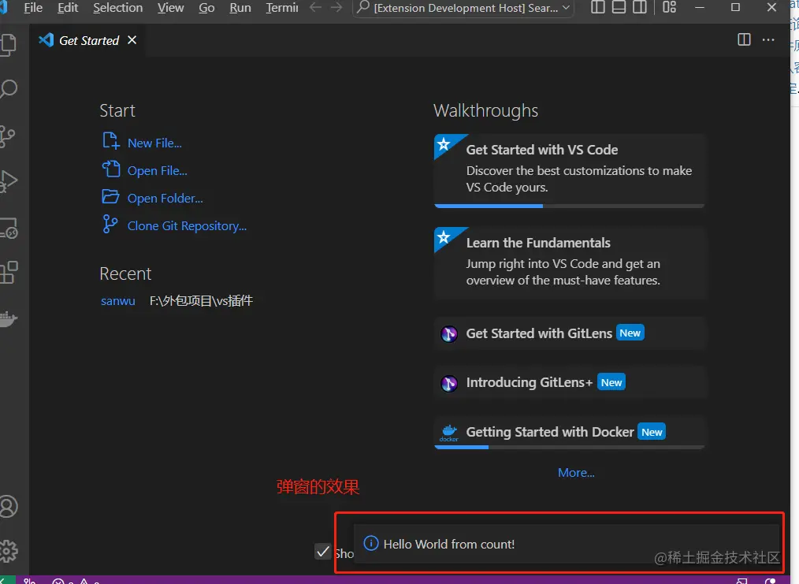This screenshot has height=584, width=799.
Task: Open the Extensions view
Action: (x=9, y=273)
